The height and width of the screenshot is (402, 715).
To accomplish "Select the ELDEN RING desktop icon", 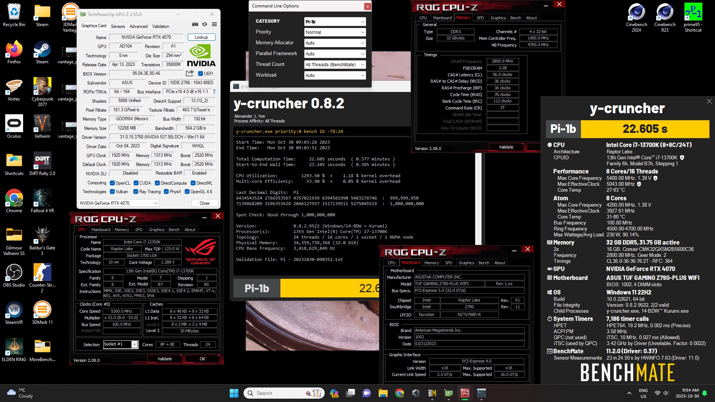I will pos(14,350).
